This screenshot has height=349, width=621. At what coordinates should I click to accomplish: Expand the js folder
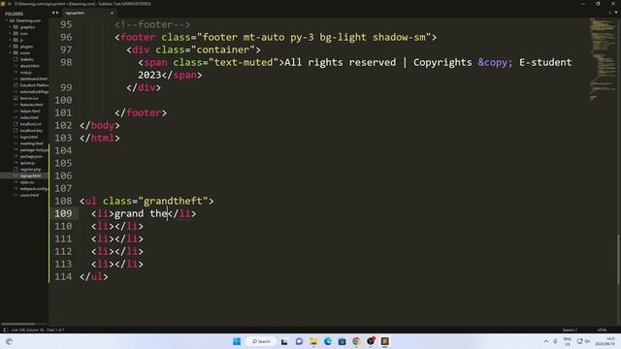click(x=11, y=40)
